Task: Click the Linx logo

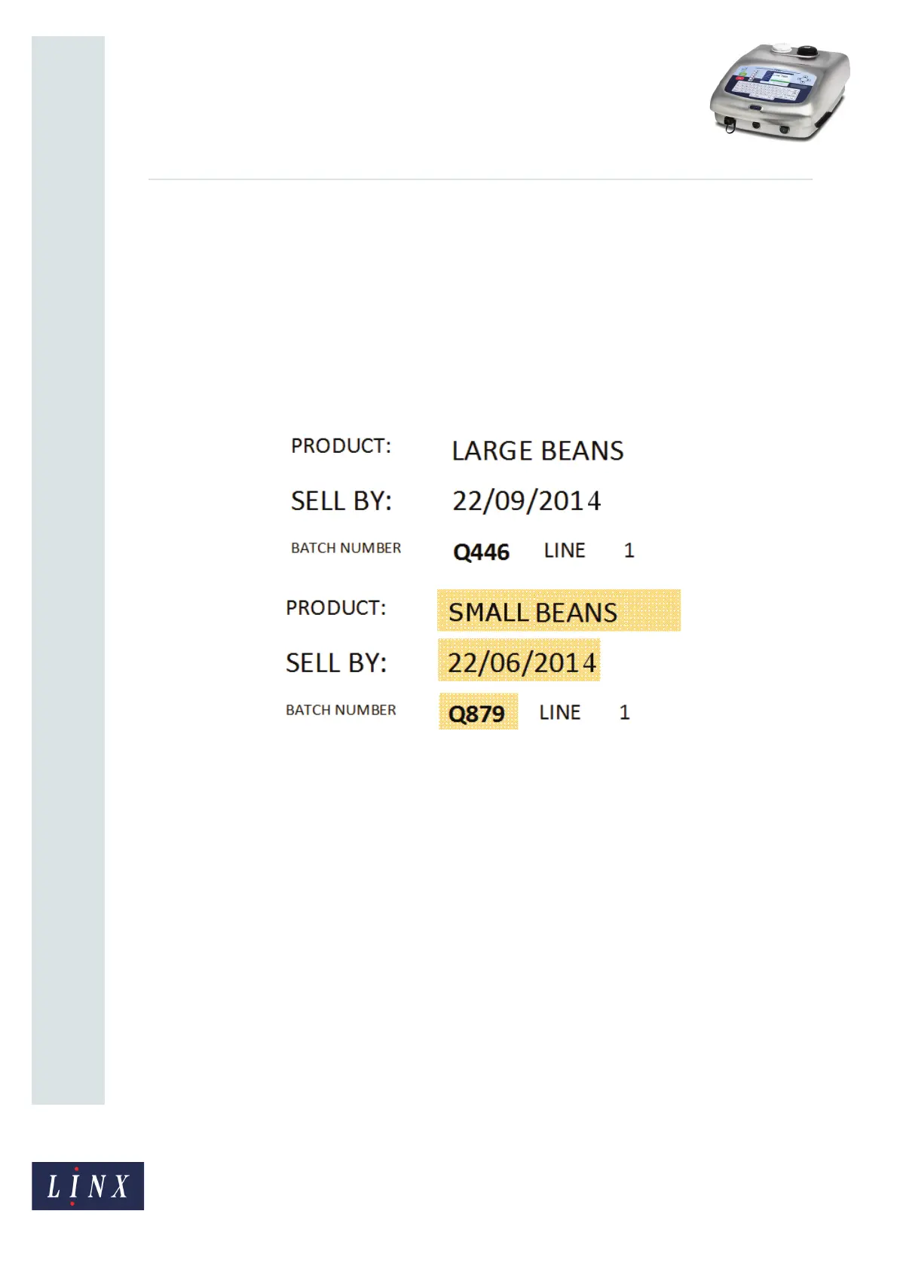Action: point(87,1185)
